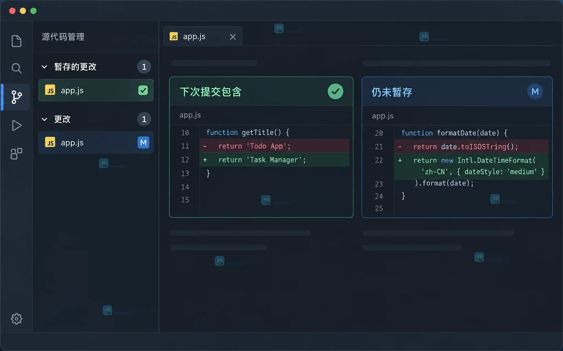
Task: Close the app.js tab
Action: coord(233,37)
